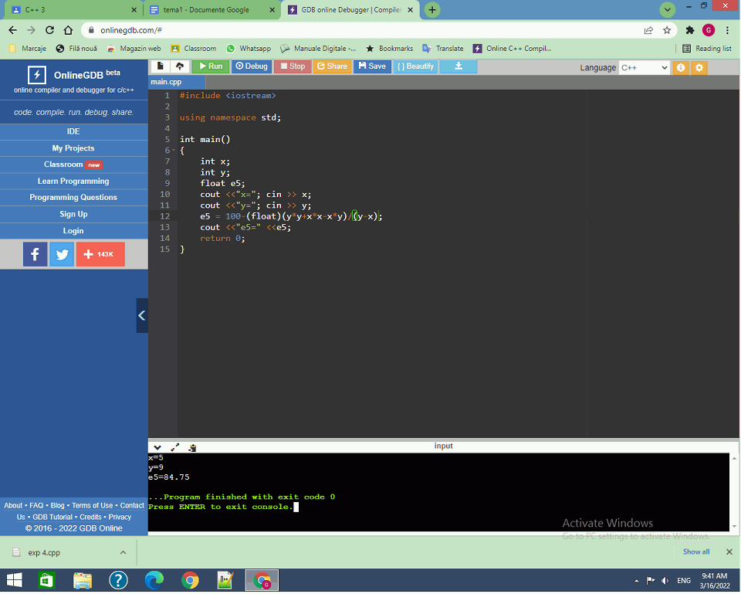The height and width of the screenshot is (594, 741).
Task: Collapse the console panel with the chevron
Action: 157,446
